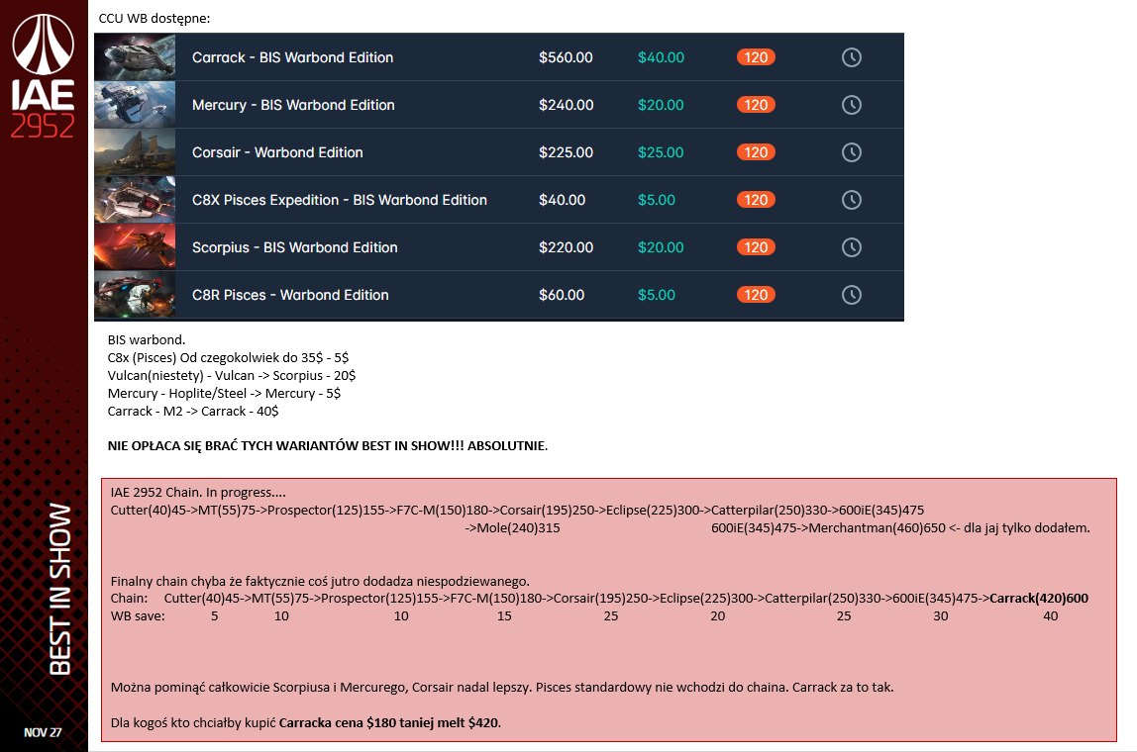Click the 120 badge in the Scorpius row
Viewport: 1137px width, 752px height.
(756, 247)
